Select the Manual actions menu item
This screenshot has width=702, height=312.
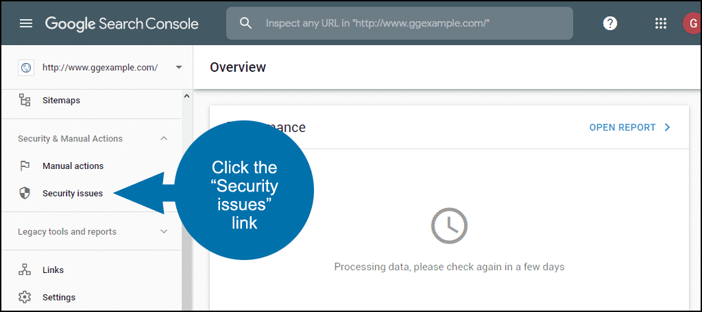[73, 166]
